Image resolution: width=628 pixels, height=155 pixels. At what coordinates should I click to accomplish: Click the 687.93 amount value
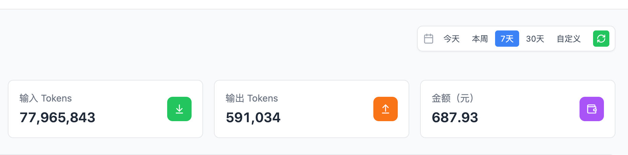coord(455,118)
